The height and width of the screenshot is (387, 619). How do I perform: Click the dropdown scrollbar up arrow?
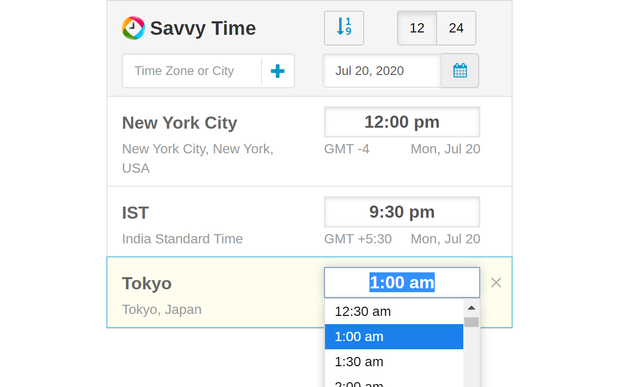472,308
